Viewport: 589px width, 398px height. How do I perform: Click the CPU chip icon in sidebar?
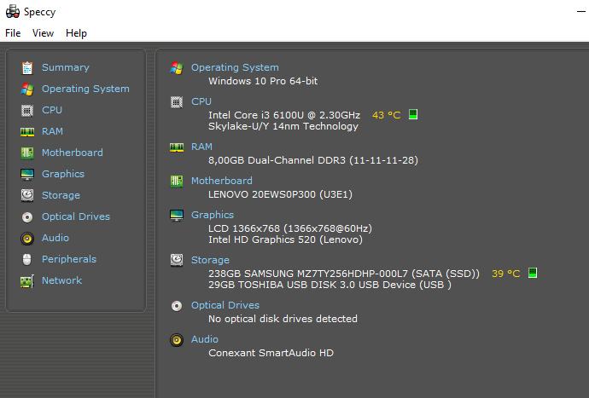(26, 110)
